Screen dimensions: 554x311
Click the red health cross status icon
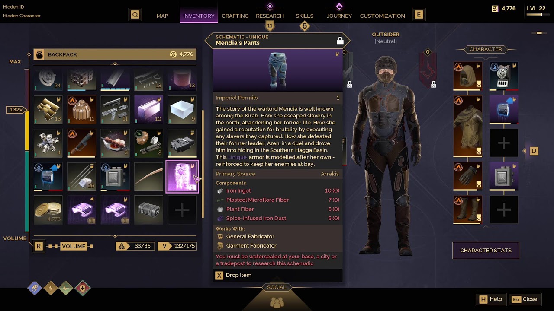click(x=82, y=288)
